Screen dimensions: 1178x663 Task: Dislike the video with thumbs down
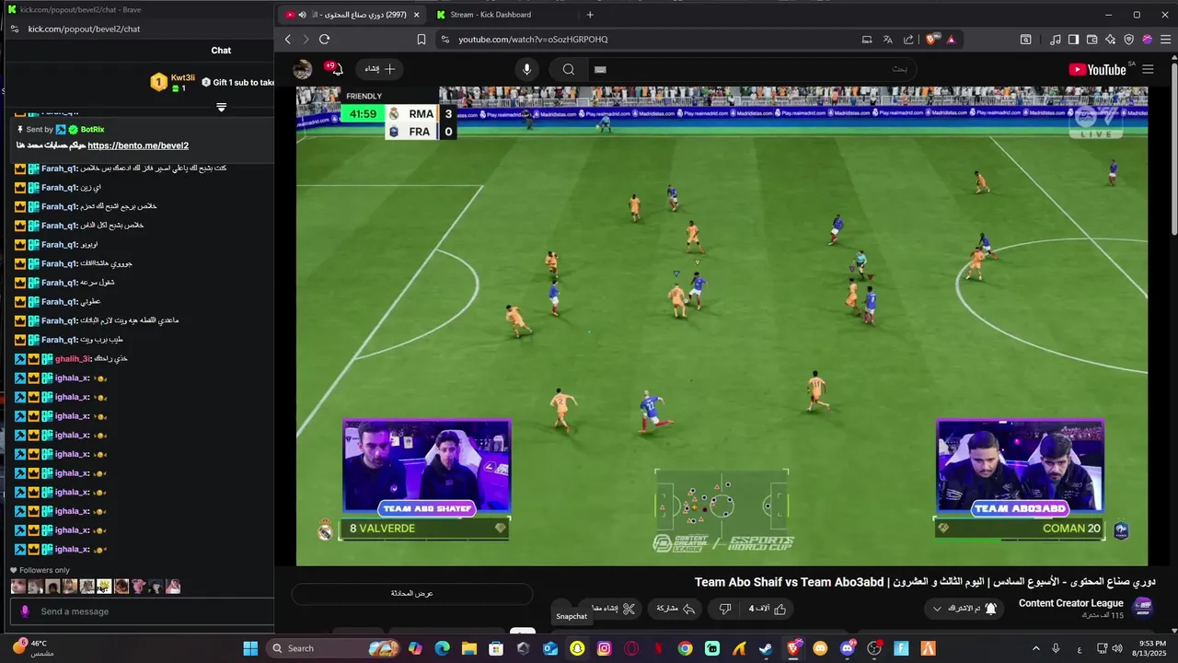coord(724,609)
